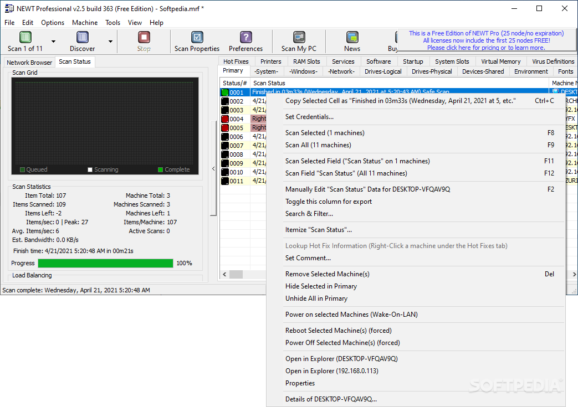Open the System Slots tab
Screen dimensions: 578x407
click(452, 61)
